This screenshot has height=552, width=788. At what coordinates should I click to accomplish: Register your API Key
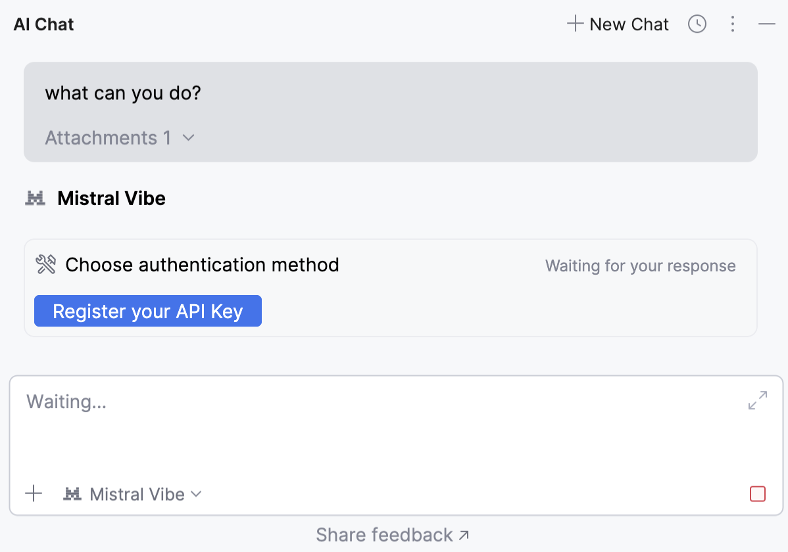[x=147, y=310]
